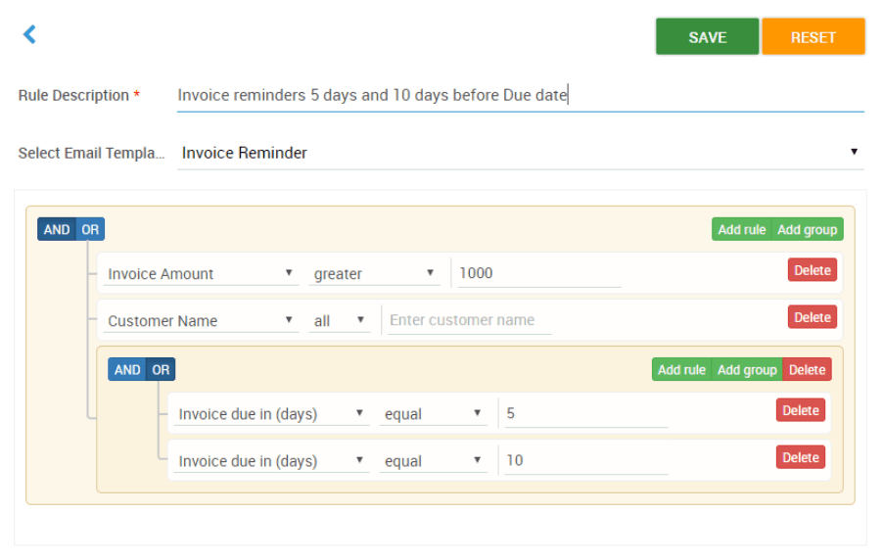Delete the Customer Name rule

[x=812, y=317]
